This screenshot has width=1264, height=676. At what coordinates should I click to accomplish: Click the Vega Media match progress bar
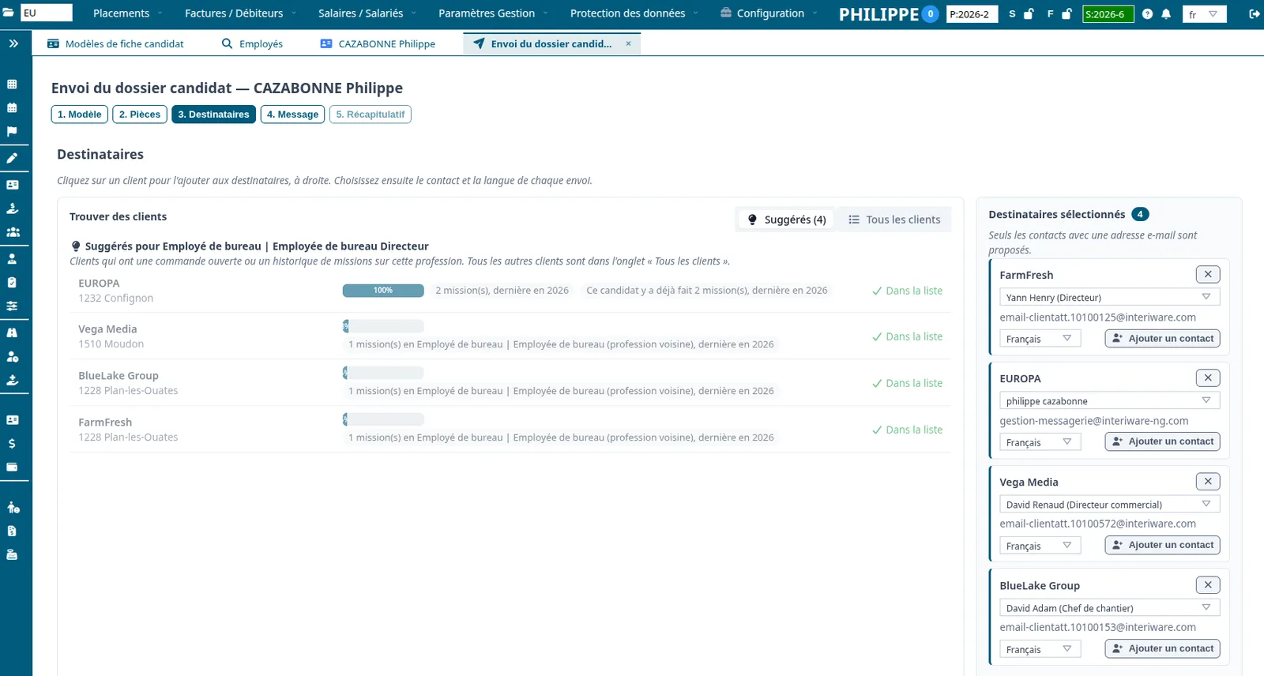click(x=383, y=326)
